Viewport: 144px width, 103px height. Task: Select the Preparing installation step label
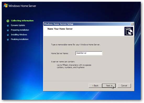tap(20, 30)
